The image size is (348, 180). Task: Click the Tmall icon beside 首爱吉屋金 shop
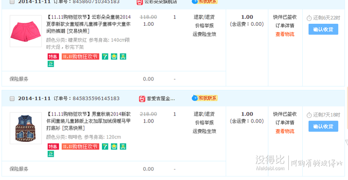142,99
